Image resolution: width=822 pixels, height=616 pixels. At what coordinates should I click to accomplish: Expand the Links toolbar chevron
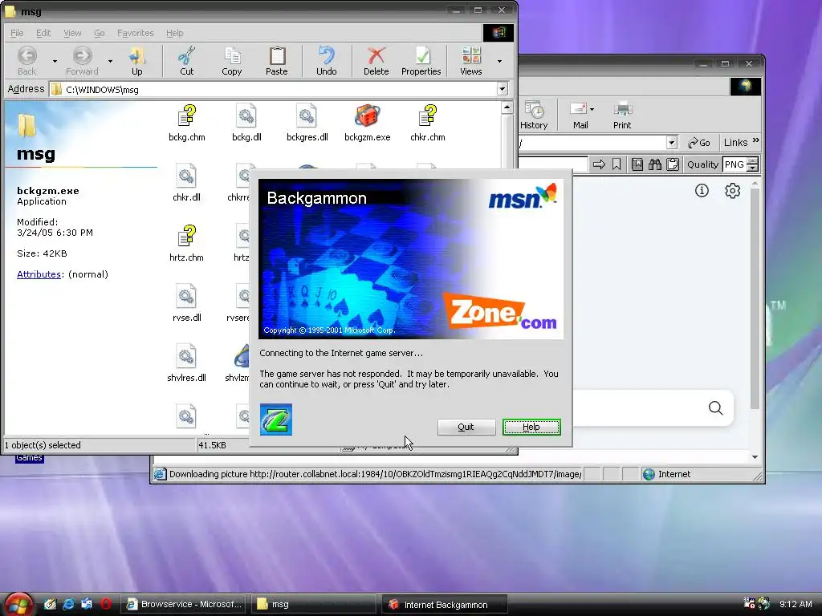tap(756, 140)
